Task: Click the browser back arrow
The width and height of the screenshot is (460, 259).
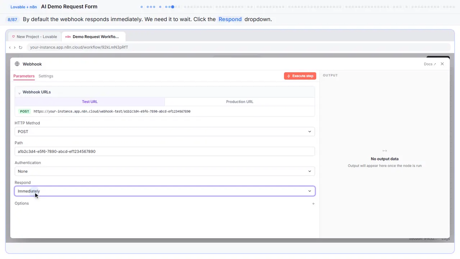Action: coord(10,47)
